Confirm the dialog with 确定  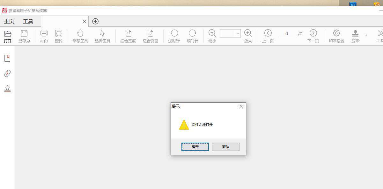point(195,147)
